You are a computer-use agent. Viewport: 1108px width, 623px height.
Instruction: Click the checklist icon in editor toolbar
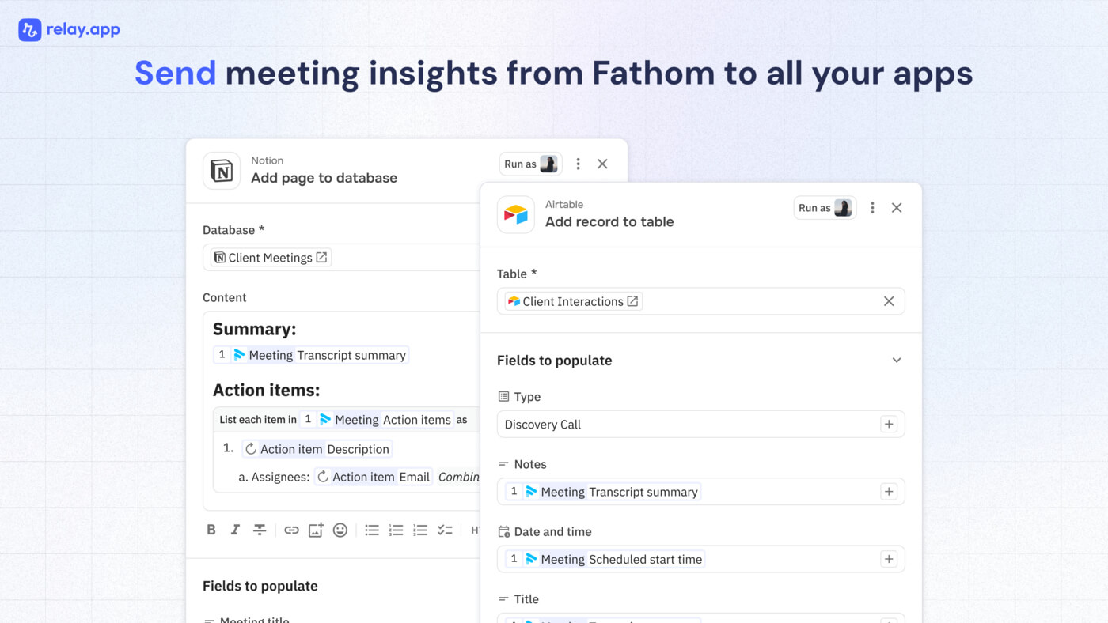point(445,530)
